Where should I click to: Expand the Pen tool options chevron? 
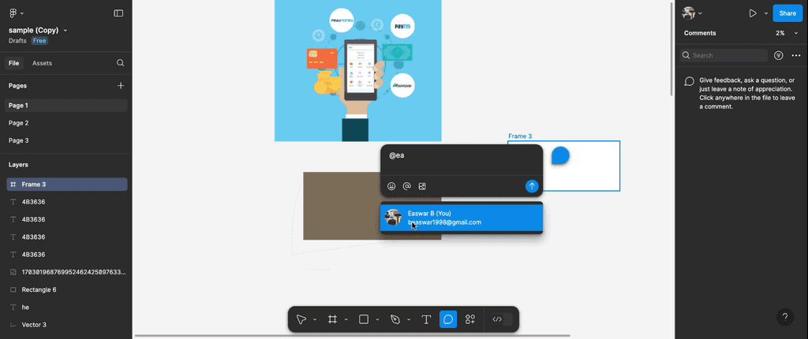click(x=409, y=319)
